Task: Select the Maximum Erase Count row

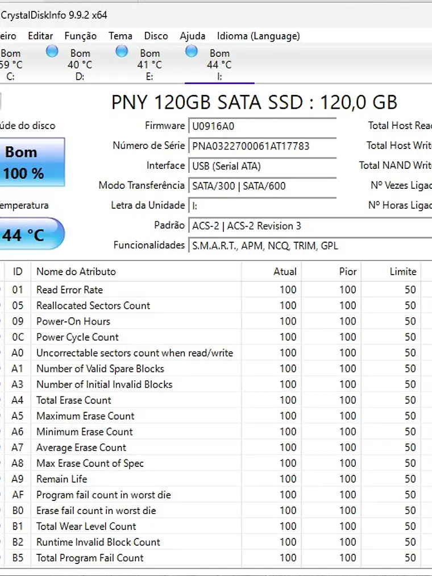Action: (x=216, y=416)
